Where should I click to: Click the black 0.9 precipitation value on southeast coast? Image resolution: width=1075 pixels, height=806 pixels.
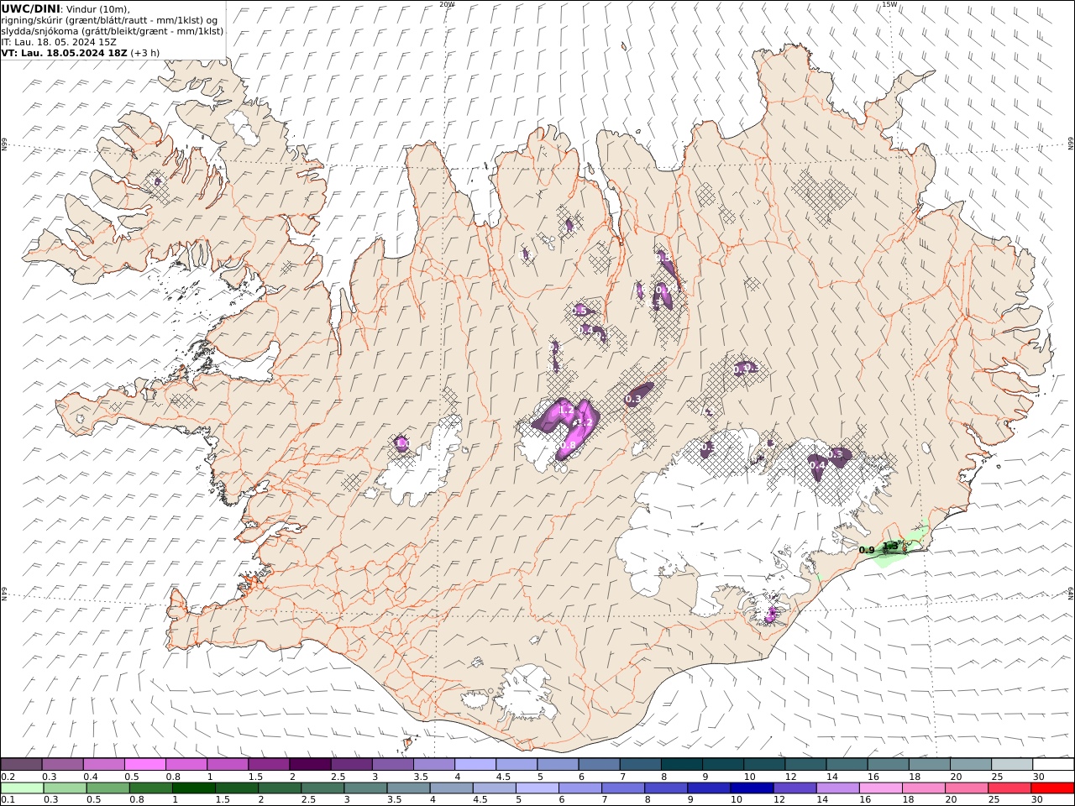pyautogui.click(x=867, y=550)
